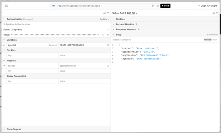Switch body view to Preview
This screenshot has height=133, width=221.
click(x=208, y=40)
